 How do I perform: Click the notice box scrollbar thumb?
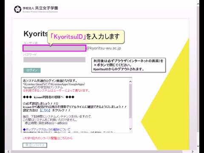tap(130, 101)
